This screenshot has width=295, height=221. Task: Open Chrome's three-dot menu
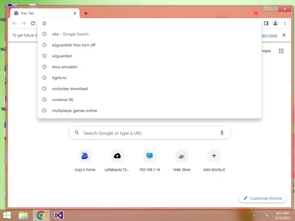click(x=285, y=23)
